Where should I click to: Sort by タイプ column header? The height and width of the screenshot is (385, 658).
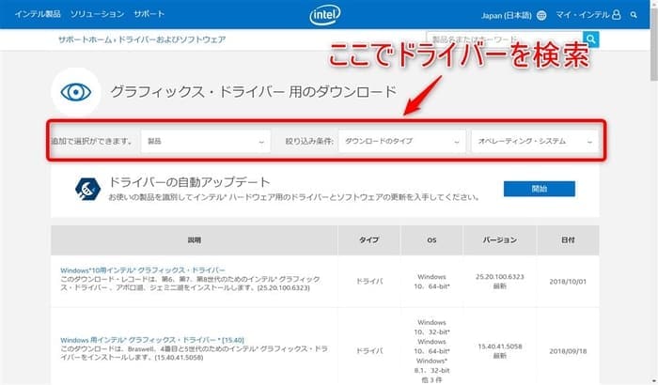(x=368, y=240)
